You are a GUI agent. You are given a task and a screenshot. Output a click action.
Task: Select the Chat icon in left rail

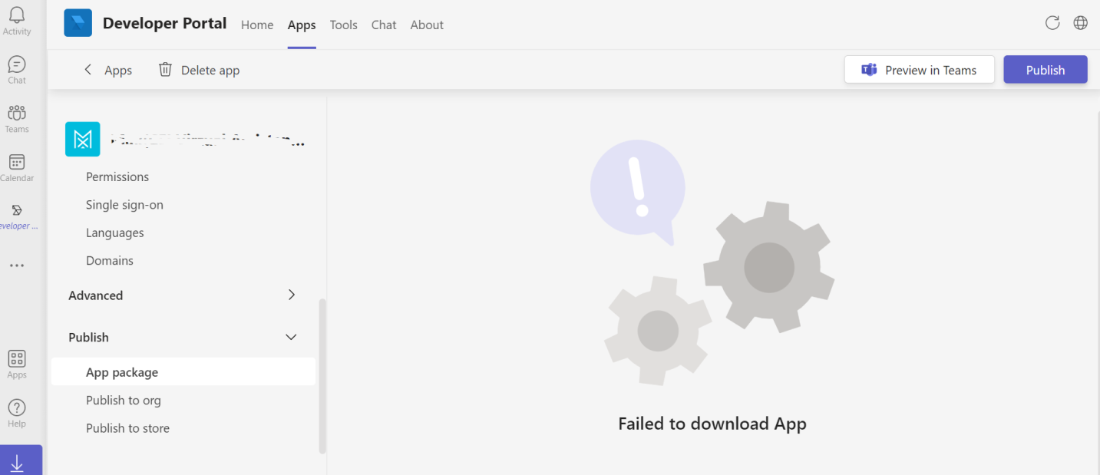pos(17,68)
